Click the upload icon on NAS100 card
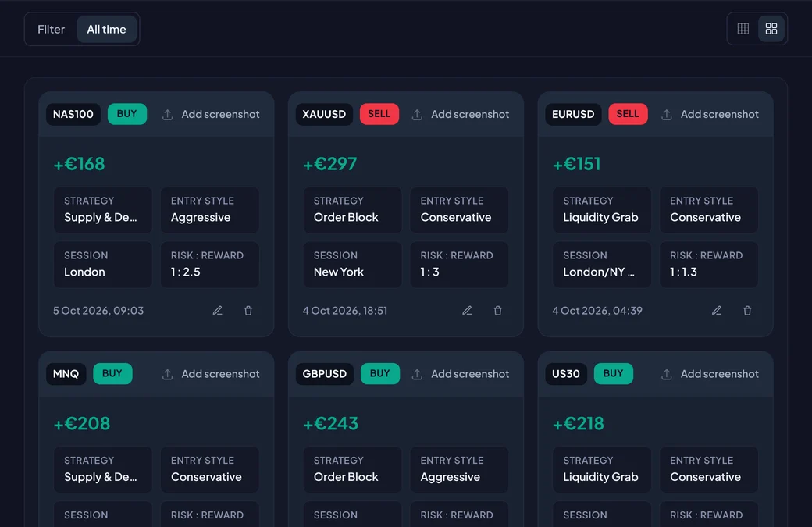 [x=167, y=115]
